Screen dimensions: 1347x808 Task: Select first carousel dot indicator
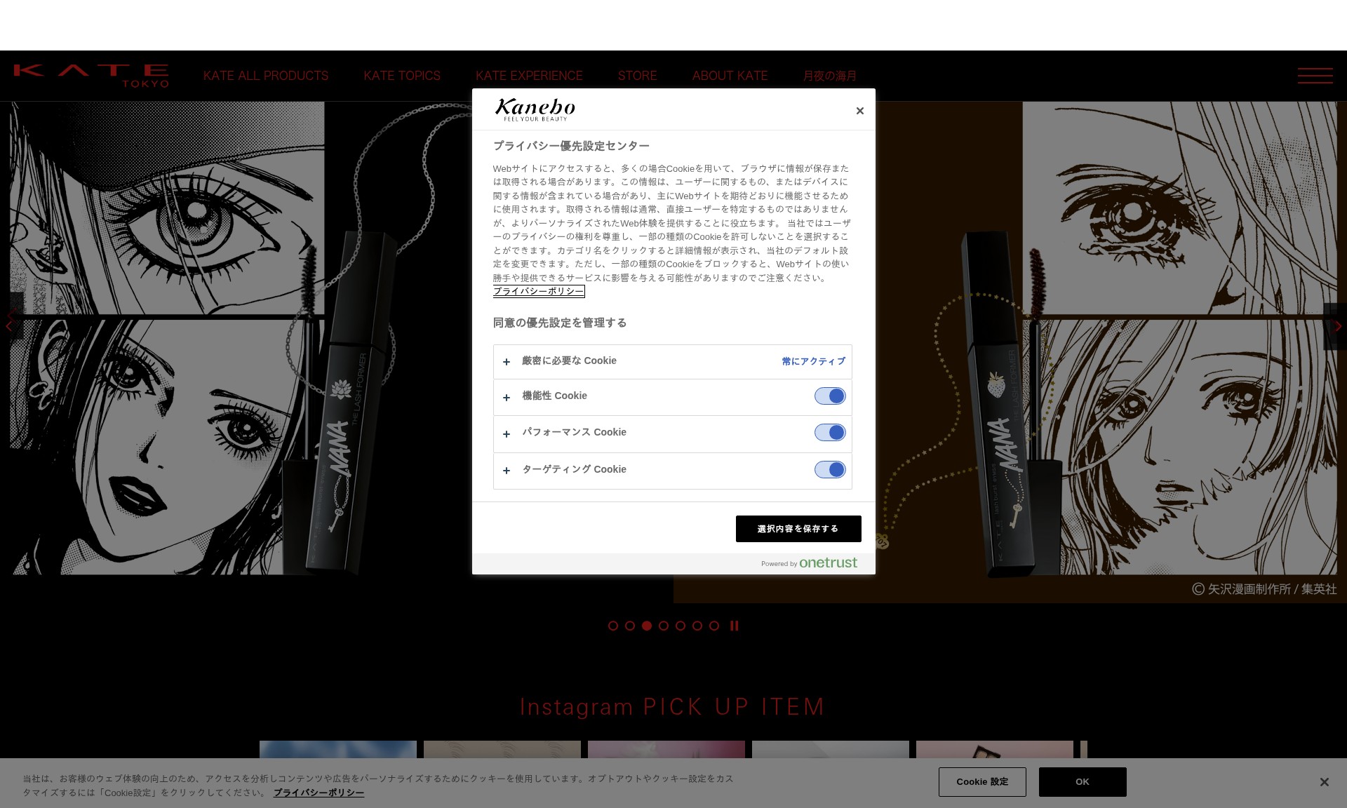(x=613, y=626)
